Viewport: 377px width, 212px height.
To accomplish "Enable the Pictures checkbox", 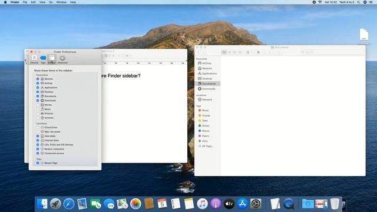I will [x=38, y=114].
